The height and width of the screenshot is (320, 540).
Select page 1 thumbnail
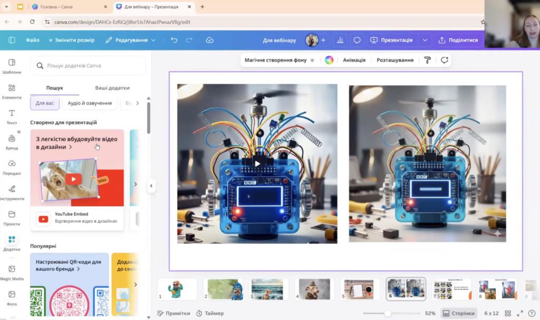(177, 289)
